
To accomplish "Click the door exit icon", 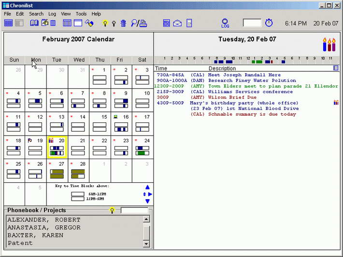I will pyautogui.click(x=189, y=23).
